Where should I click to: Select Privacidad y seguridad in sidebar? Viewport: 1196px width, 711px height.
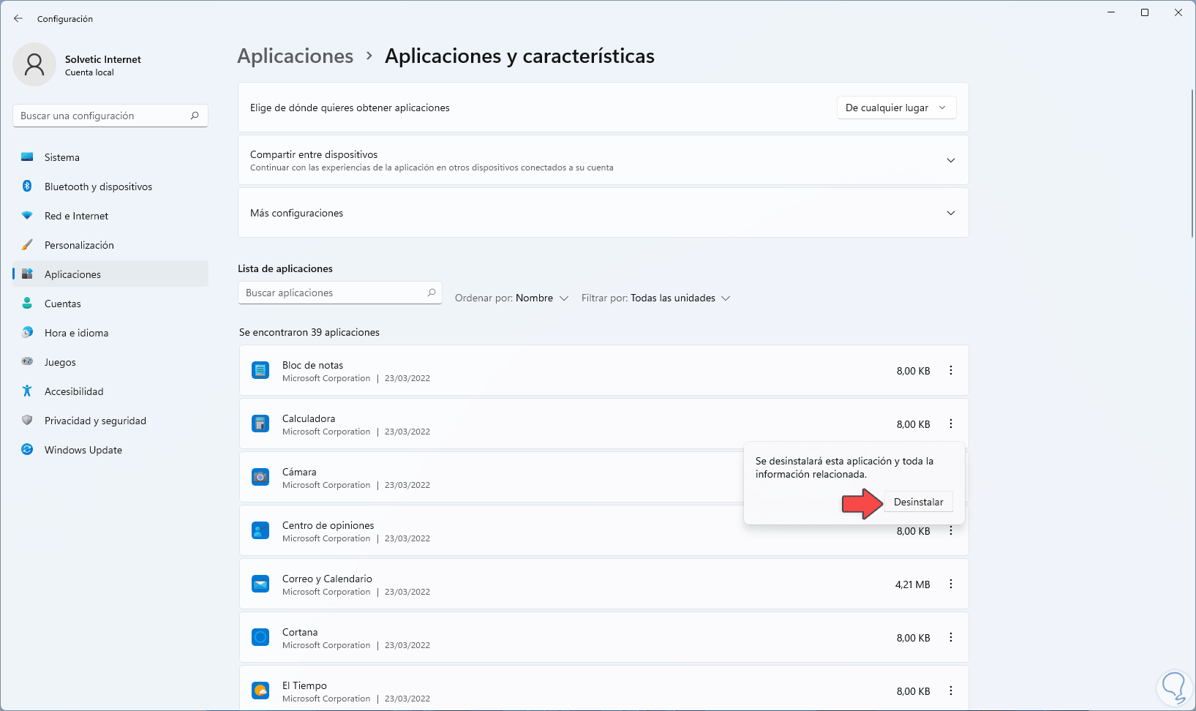(x=95, y=421)
